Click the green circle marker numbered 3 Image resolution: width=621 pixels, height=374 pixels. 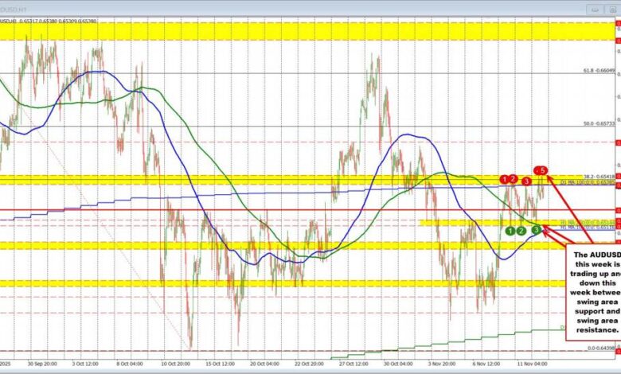(536, 229)
